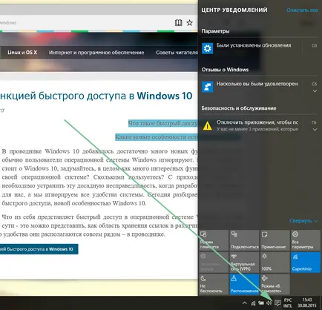Viewport: 322px width, 310px height.
Task: Open the Отключить приложения security notification
Action: click(259, 125)
